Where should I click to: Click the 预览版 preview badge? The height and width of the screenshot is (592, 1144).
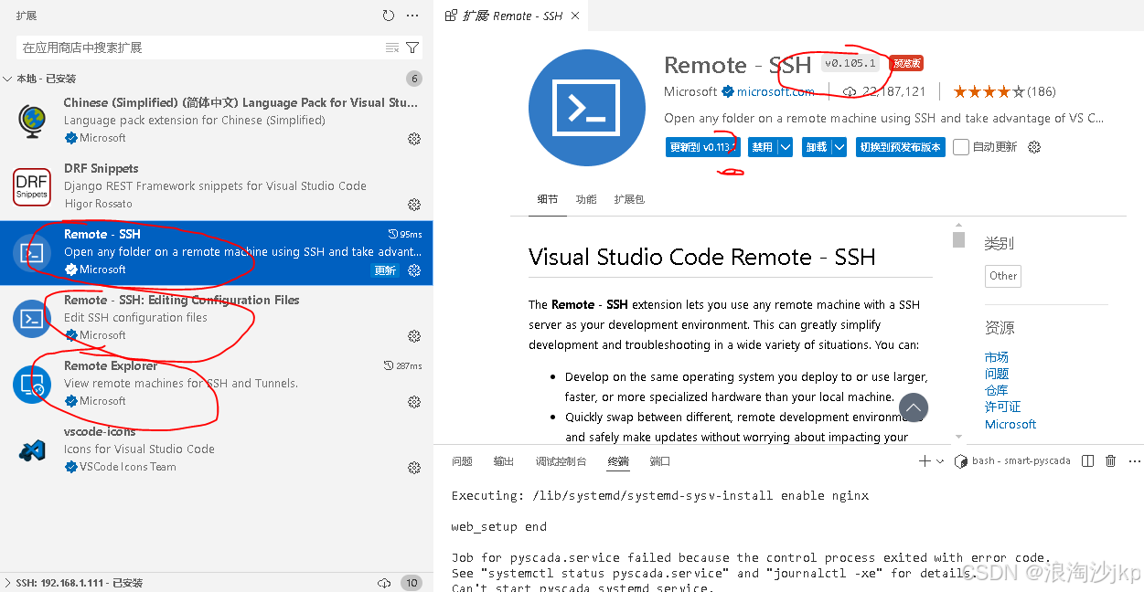click(906, 63)
